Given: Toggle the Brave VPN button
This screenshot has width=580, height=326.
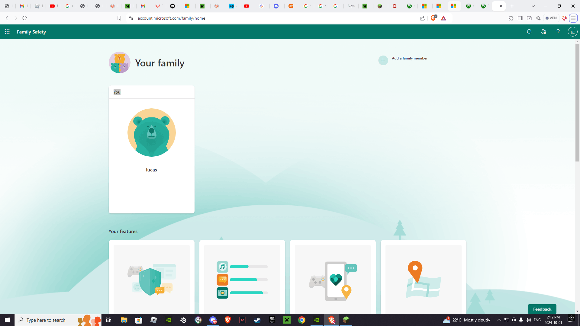Looking at the screenshot, I should click(x=551, y=18).
